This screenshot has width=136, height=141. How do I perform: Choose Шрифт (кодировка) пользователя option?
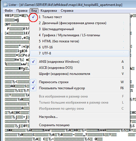tap(80, 74)
